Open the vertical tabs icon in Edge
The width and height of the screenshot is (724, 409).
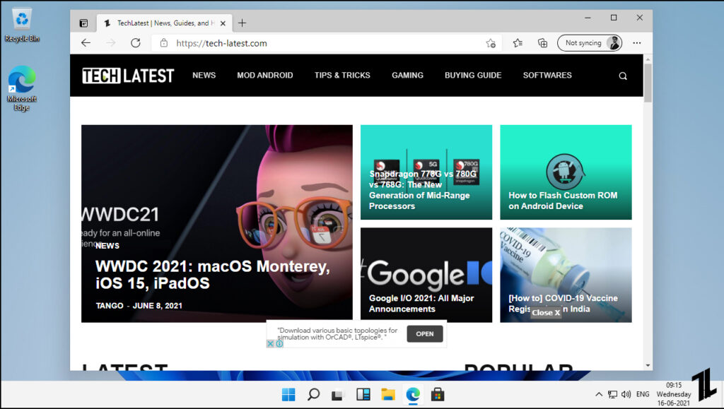click(x=83, y=23)
